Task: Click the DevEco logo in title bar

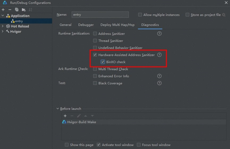Action: (5, 2)
